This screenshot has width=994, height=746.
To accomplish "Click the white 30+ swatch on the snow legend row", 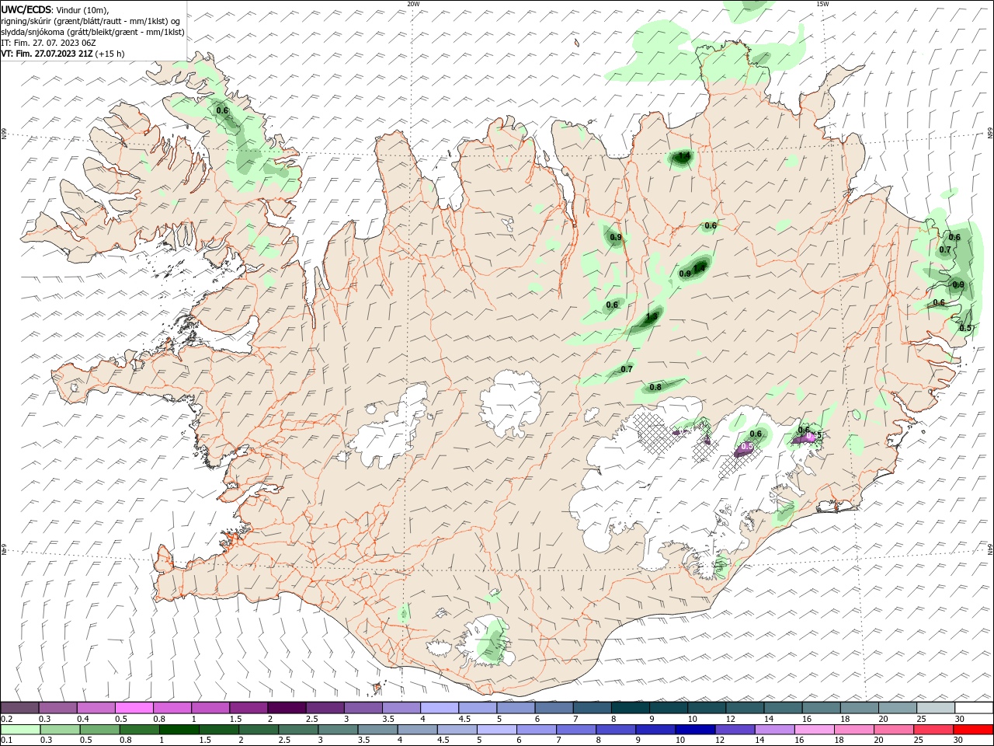I will tap(973, 708).
